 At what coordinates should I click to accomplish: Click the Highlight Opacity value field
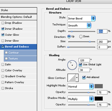102,92
